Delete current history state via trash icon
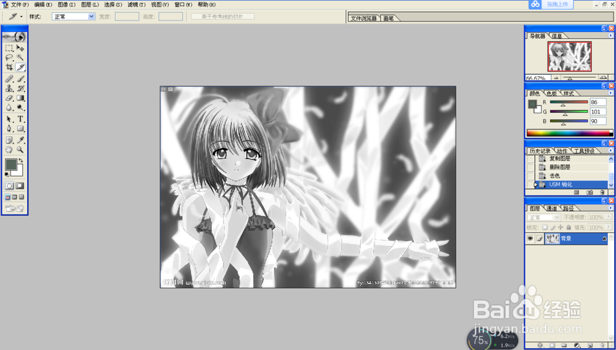The width and height of the screenshot is (616, 350). point(602,192)
